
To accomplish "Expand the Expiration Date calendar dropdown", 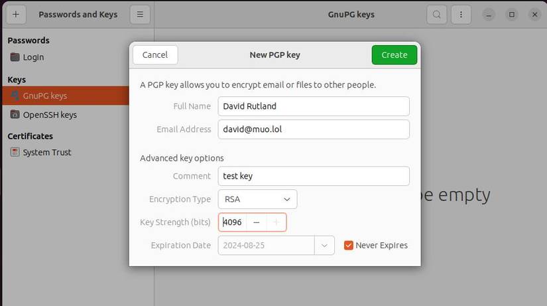I will (x=324, y=245).
